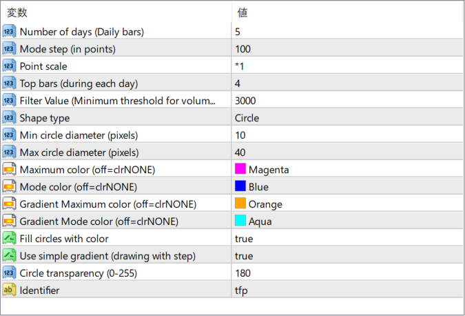Click the color-type icon beside Mode color
The image size is (465, 316).
(x=10, y=187)
